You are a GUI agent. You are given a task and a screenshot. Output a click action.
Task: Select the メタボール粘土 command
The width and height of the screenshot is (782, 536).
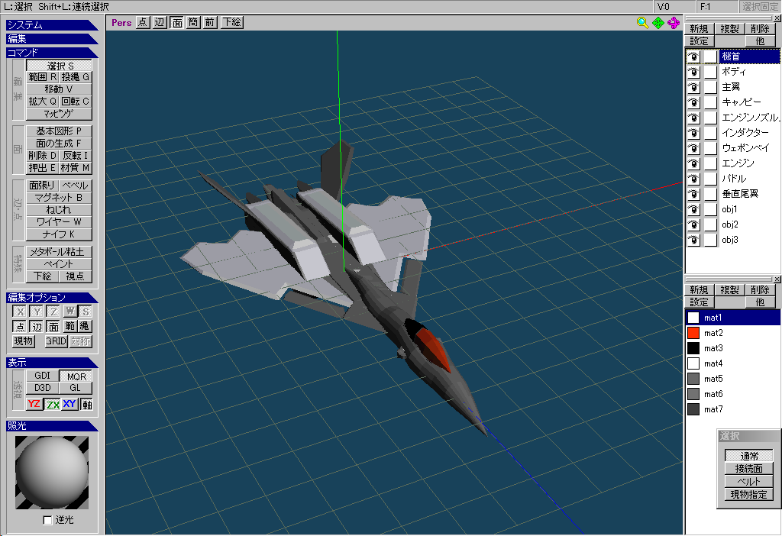[59, 252]
